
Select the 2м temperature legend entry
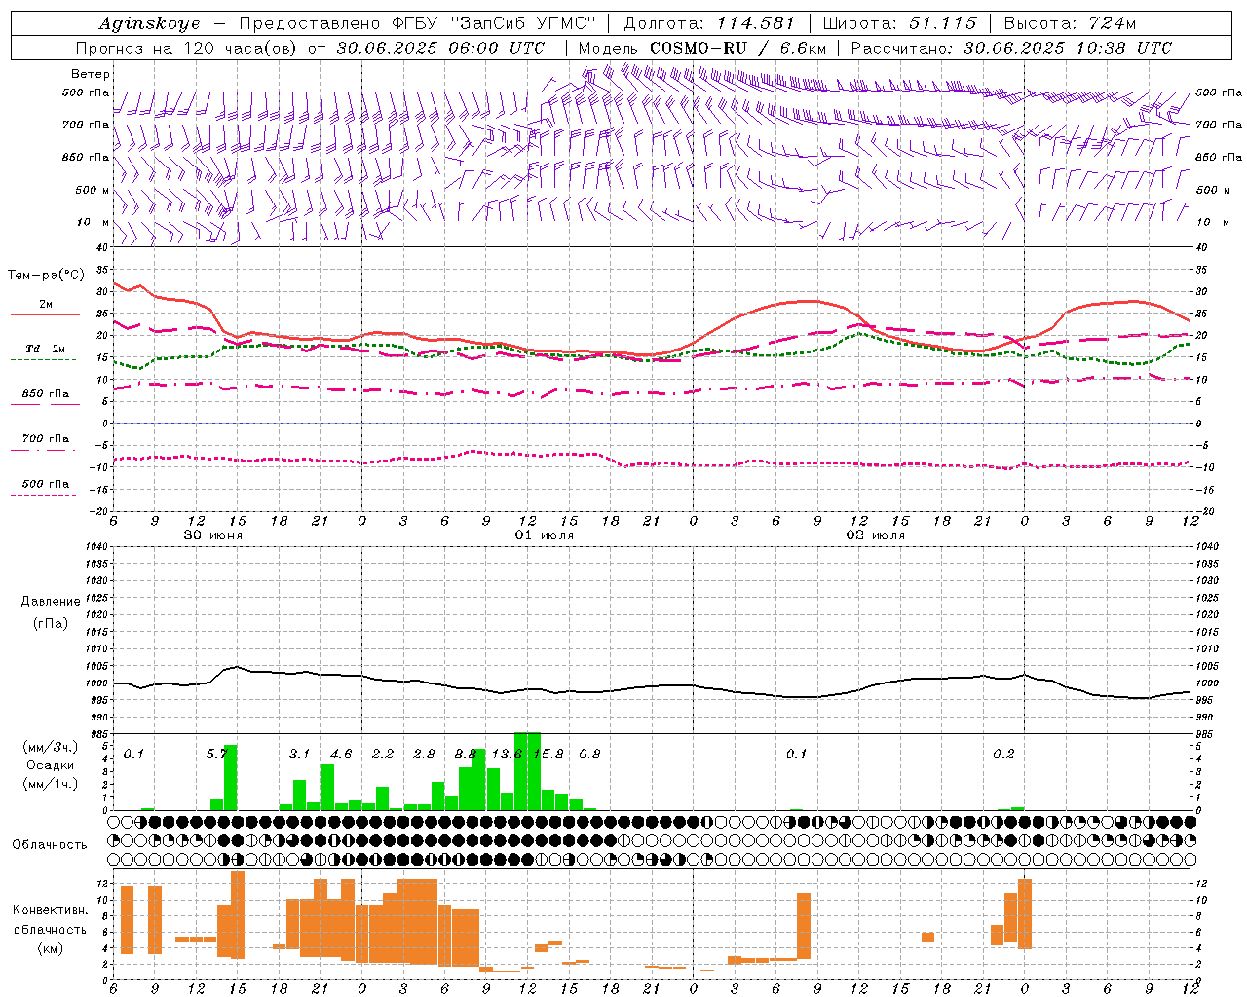pos(46,304)
